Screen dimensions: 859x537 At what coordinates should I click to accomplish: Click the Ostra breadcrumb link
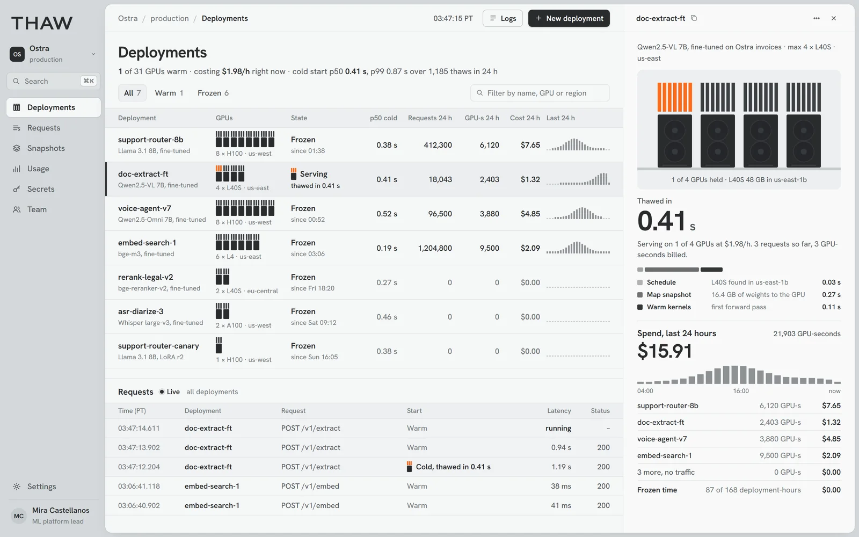pos(128,18)
